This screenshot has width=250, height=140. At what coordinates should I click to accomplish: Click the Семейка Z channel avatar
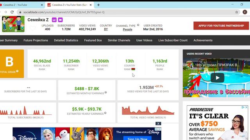13,24
